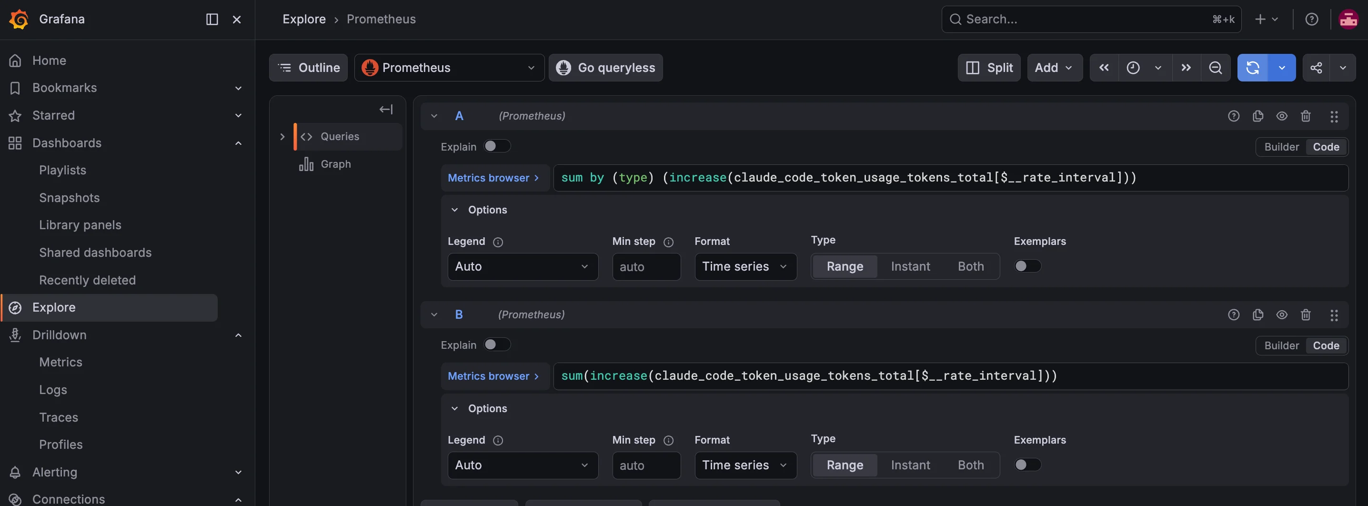Image resolution: width=1368 pixels, height=506 pixels.
Task: Open the Add dropdown
Action: tap(1055, 68)
